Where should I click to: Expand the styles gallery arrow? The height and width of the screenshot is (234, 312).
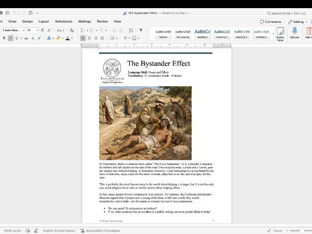point(273,34)
